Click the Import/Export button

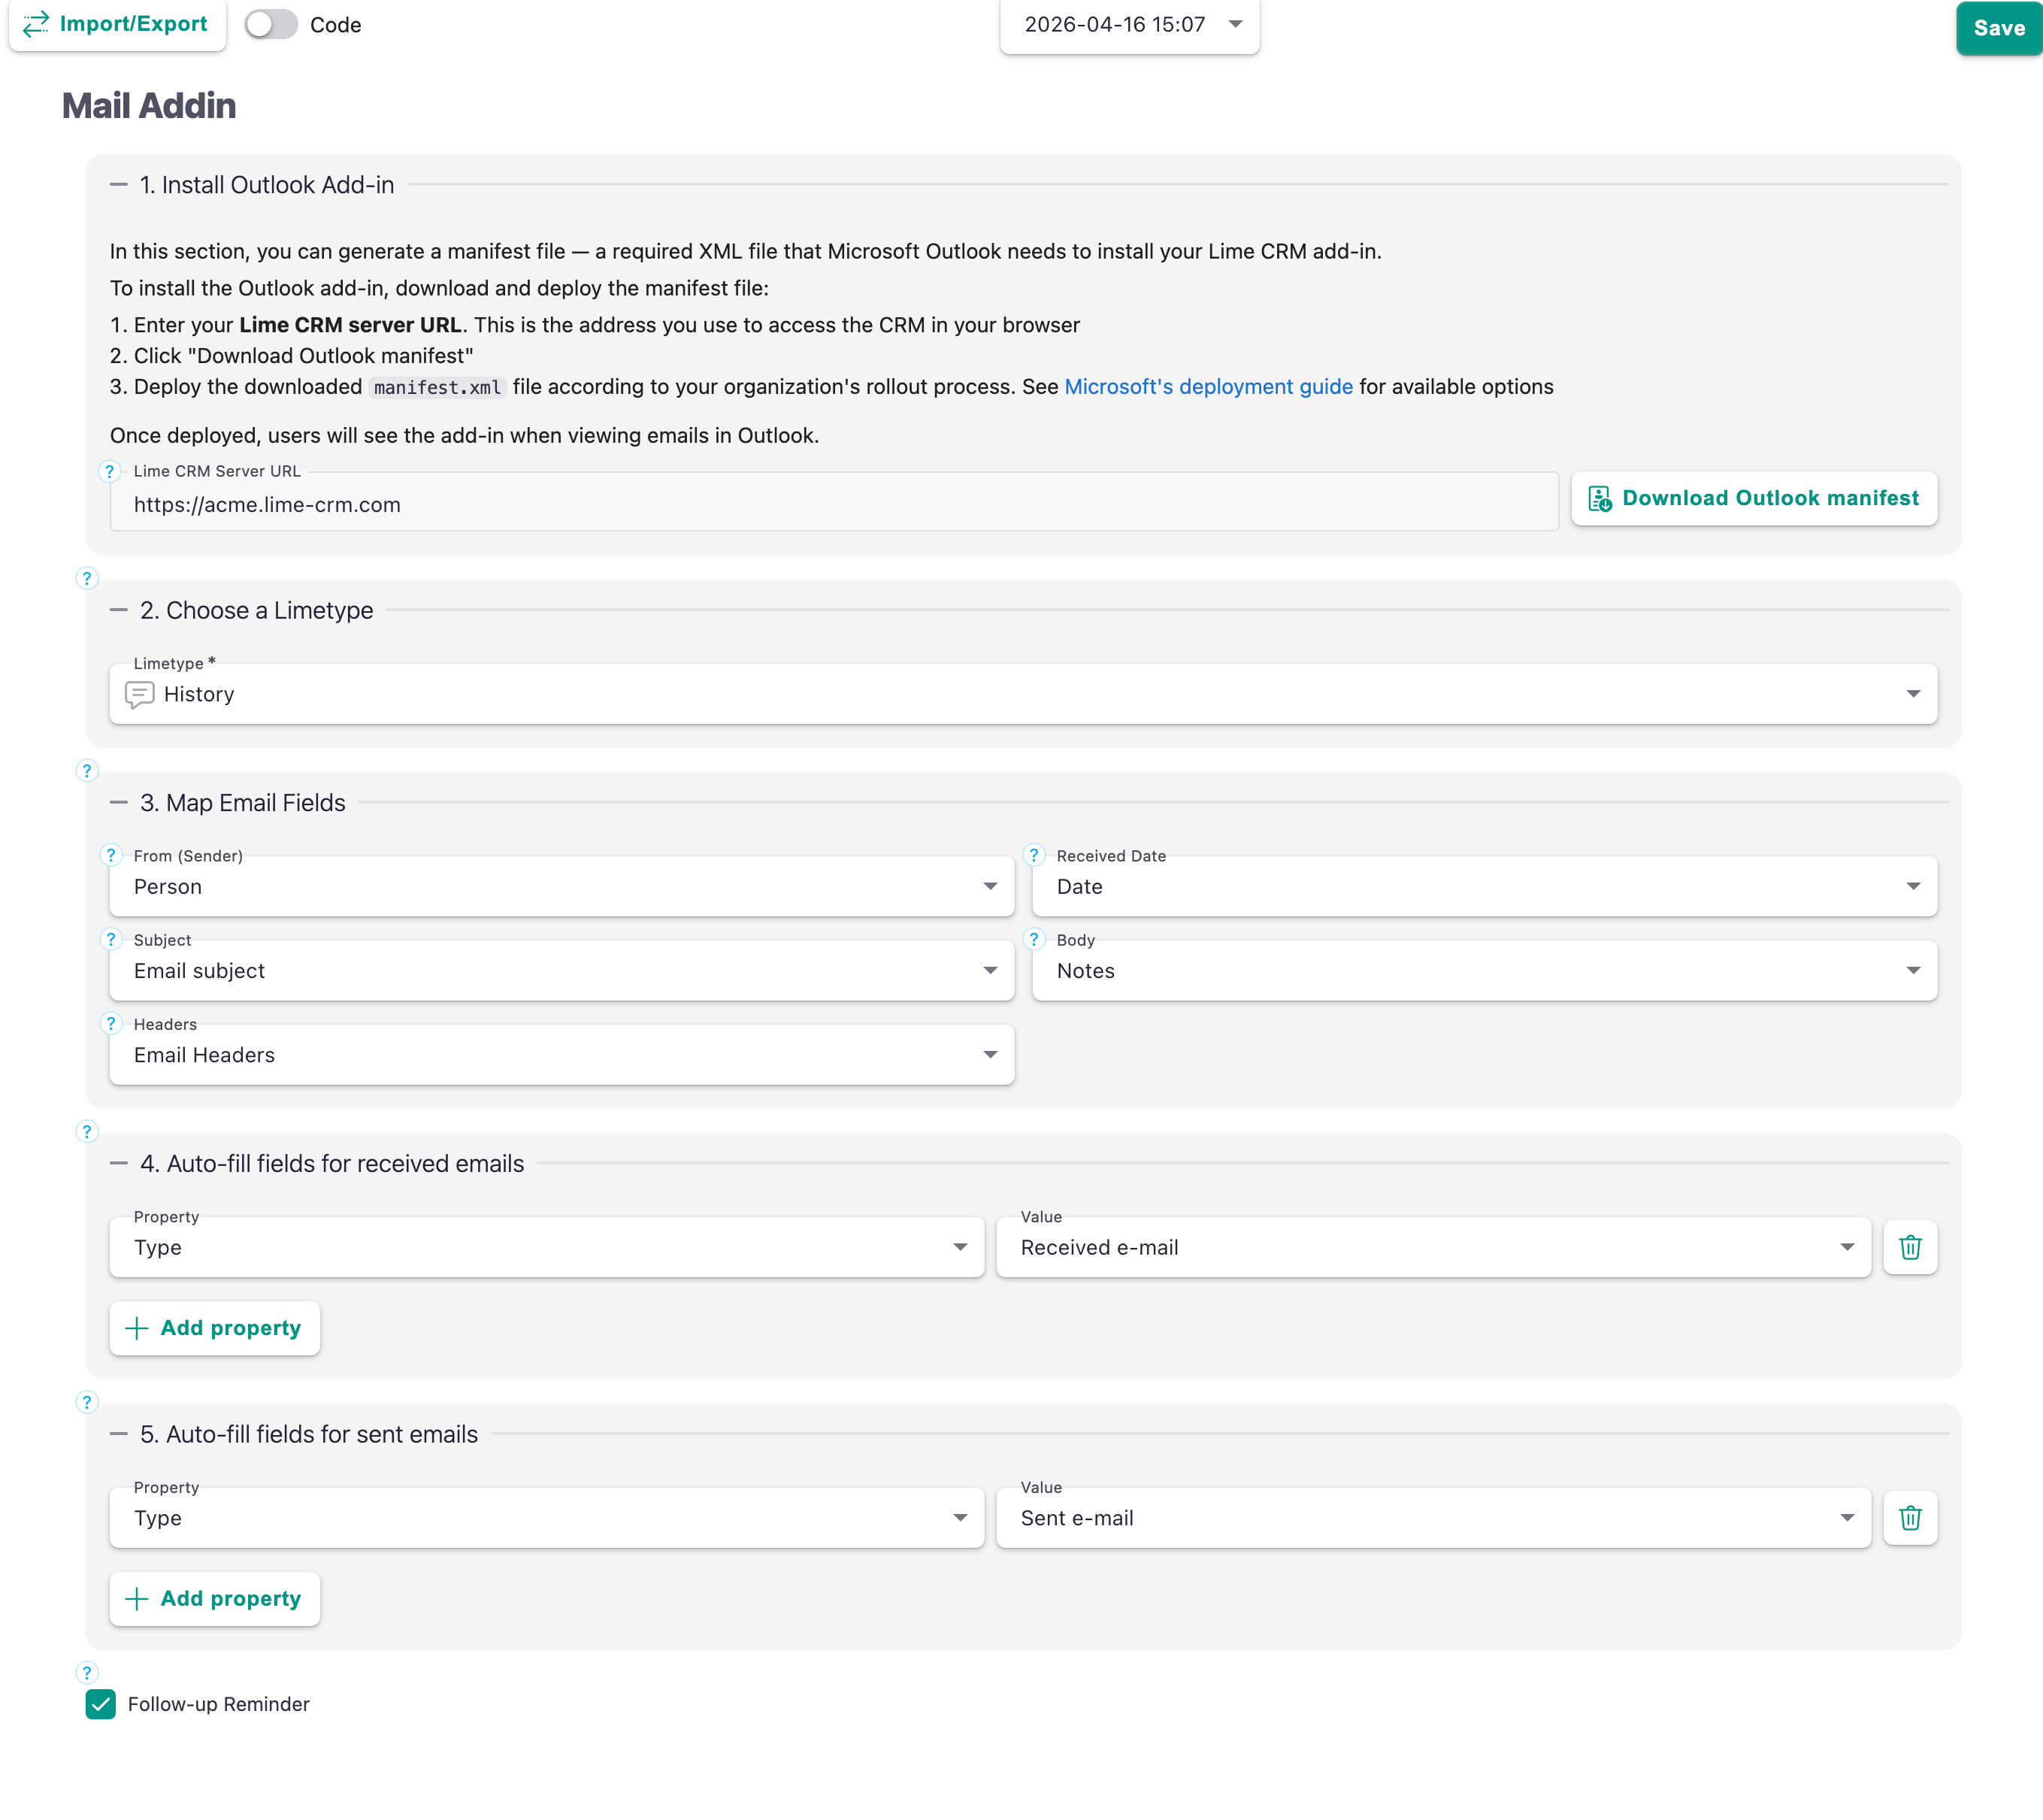coord(117,24)
